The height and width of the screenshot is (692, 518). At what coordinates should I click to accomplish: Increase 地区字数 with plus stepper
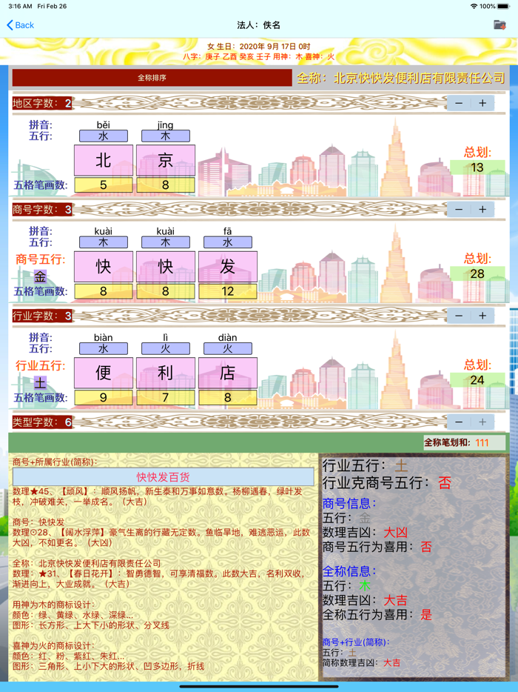pos(482,103)
